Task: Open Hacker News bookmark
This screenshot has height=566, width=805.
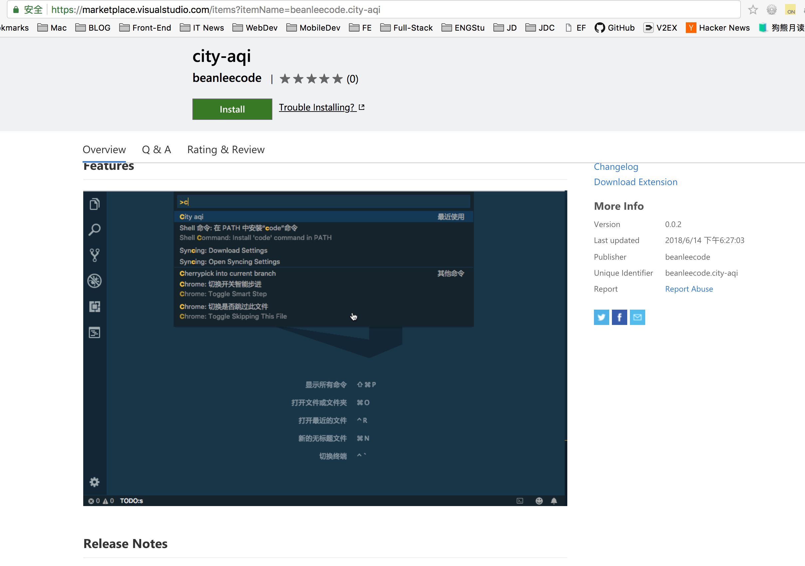Action: point(718,28)
